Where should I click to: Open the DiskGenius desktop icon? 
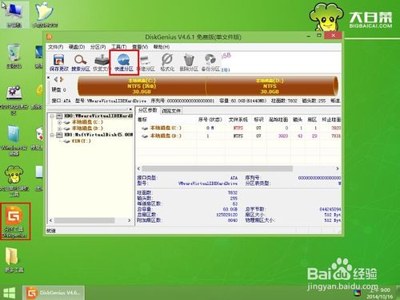(x=14, y=222)
